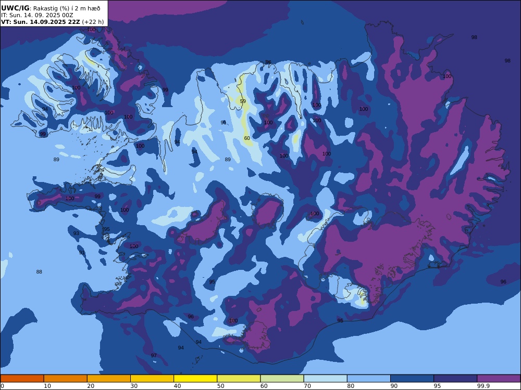Click the legend tick label '99.9'
The width and height of the screenshot is (521, 390).
(483, 386)
